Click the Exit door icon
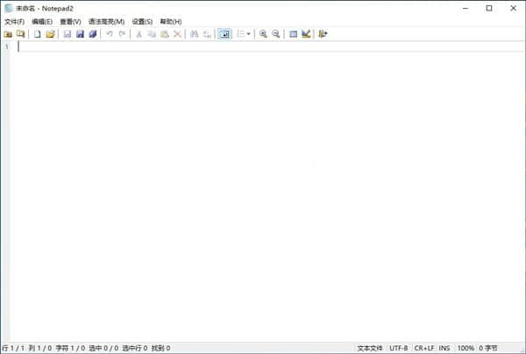This screenshot has width=526, height=354. (x=323, y=34)
